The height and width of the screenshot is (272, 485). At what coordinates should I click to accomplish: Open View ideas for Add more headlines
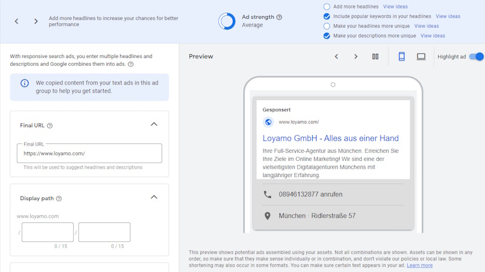tap(395, 7)
